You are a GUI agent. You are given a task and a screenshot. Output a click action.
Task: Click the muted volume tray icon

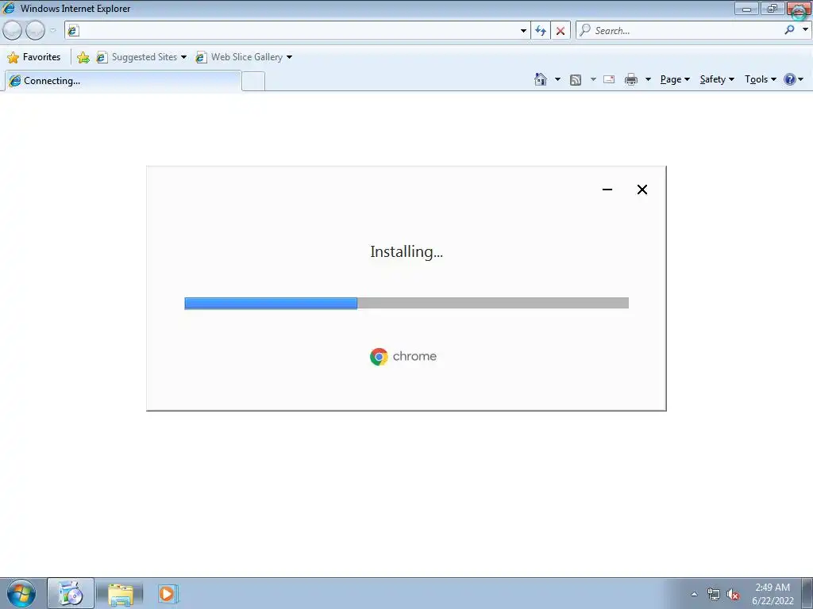point(733,594)
